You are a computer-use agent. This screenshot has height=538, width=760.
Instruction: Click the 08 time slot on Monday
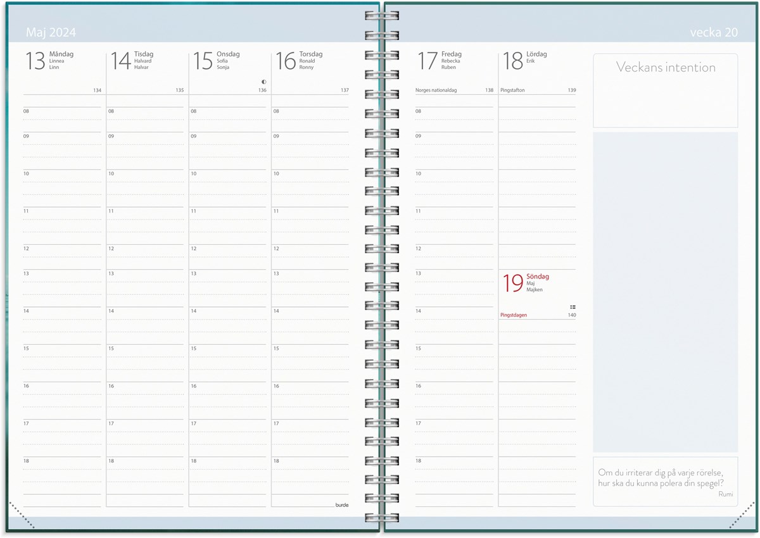pyautogui.click(x=62, y=114)
